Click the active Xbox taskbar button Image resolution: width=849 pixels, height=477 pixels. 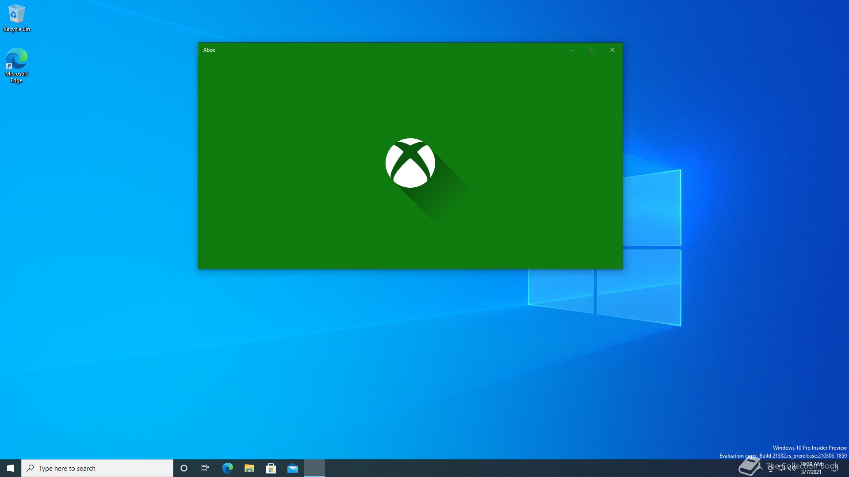coord(314,468)
